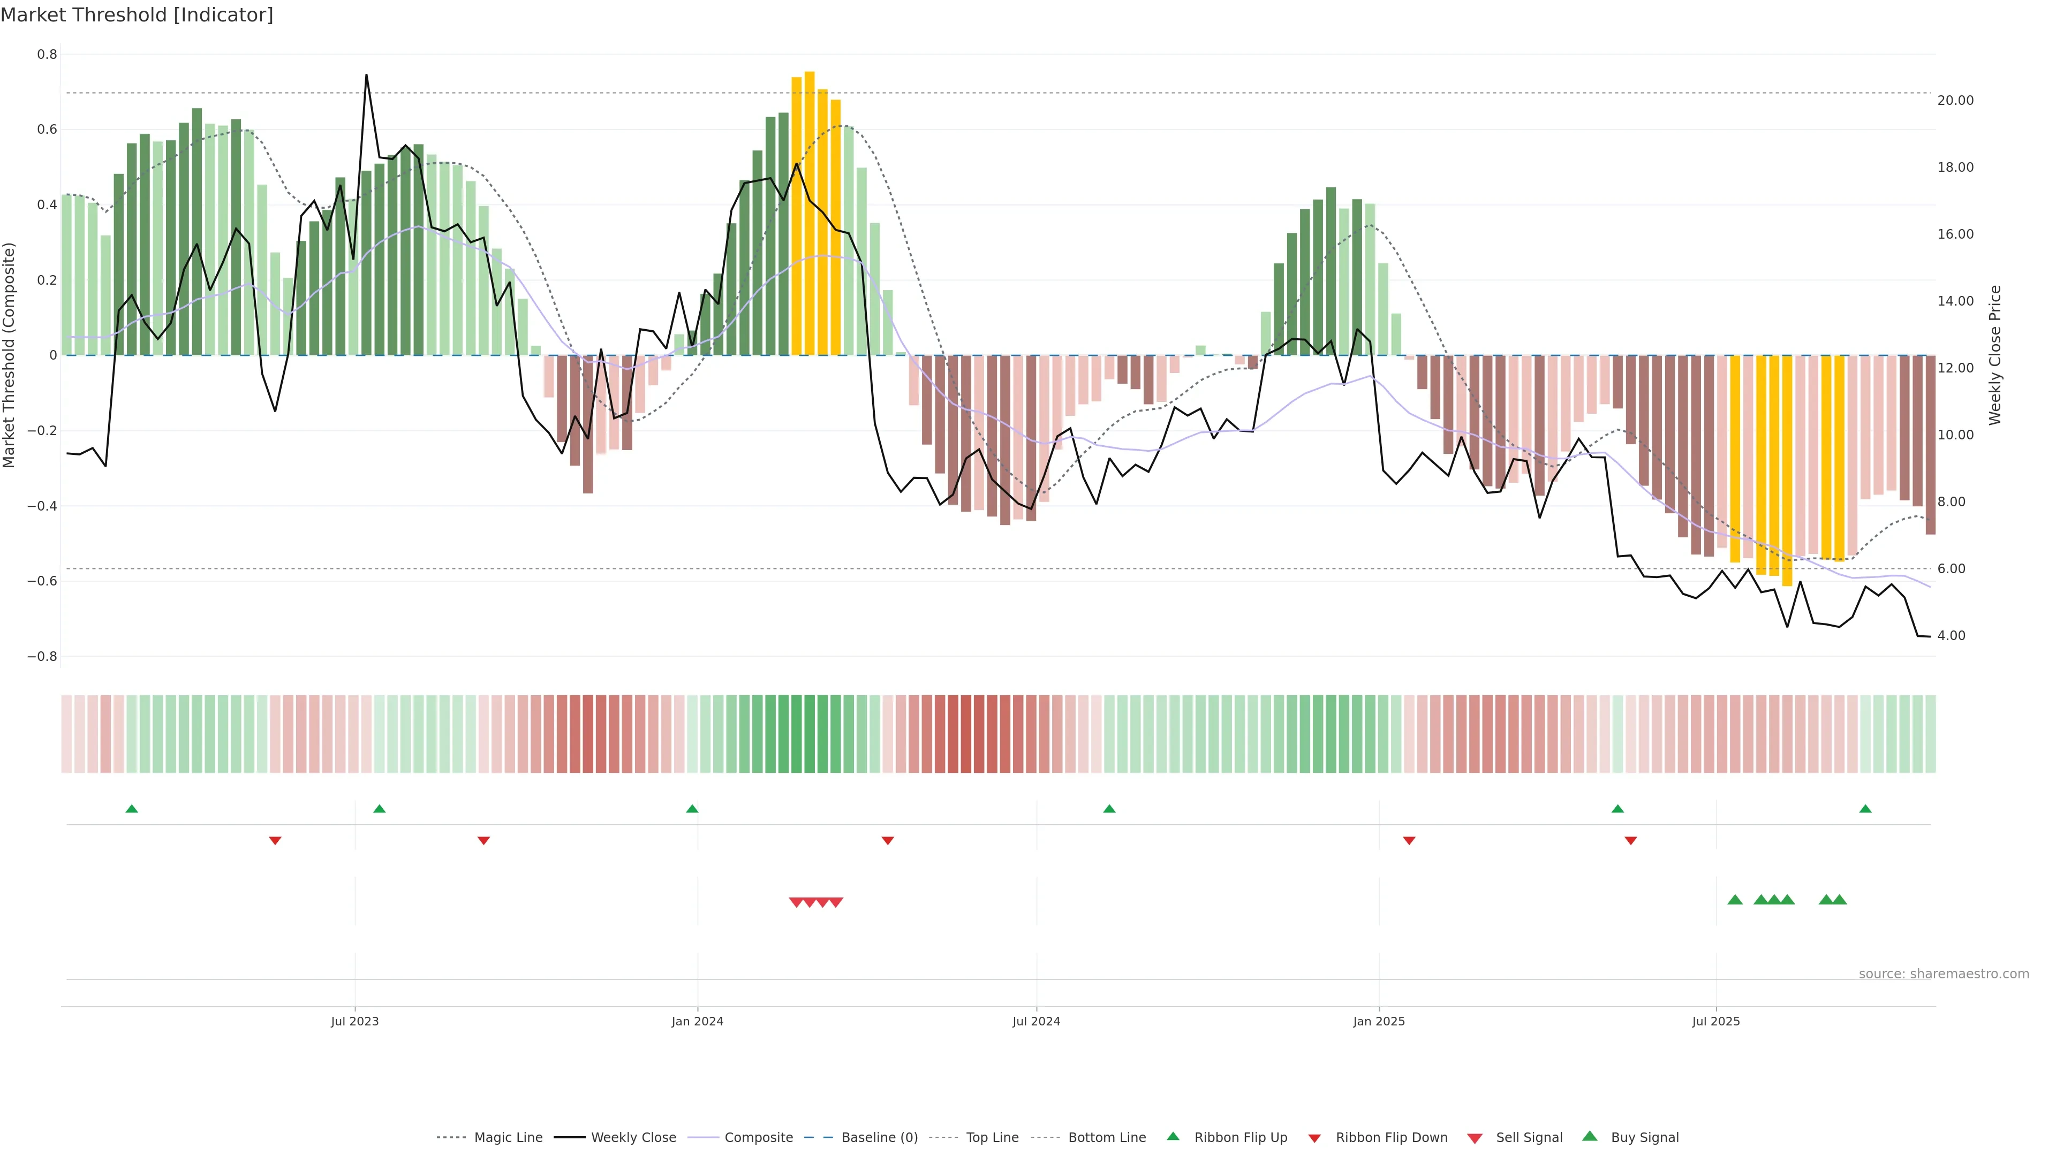Screen dimensions: 2056x1156
Task: Toggle the Bottom Line legend entry
Action: (1106, 1138)
